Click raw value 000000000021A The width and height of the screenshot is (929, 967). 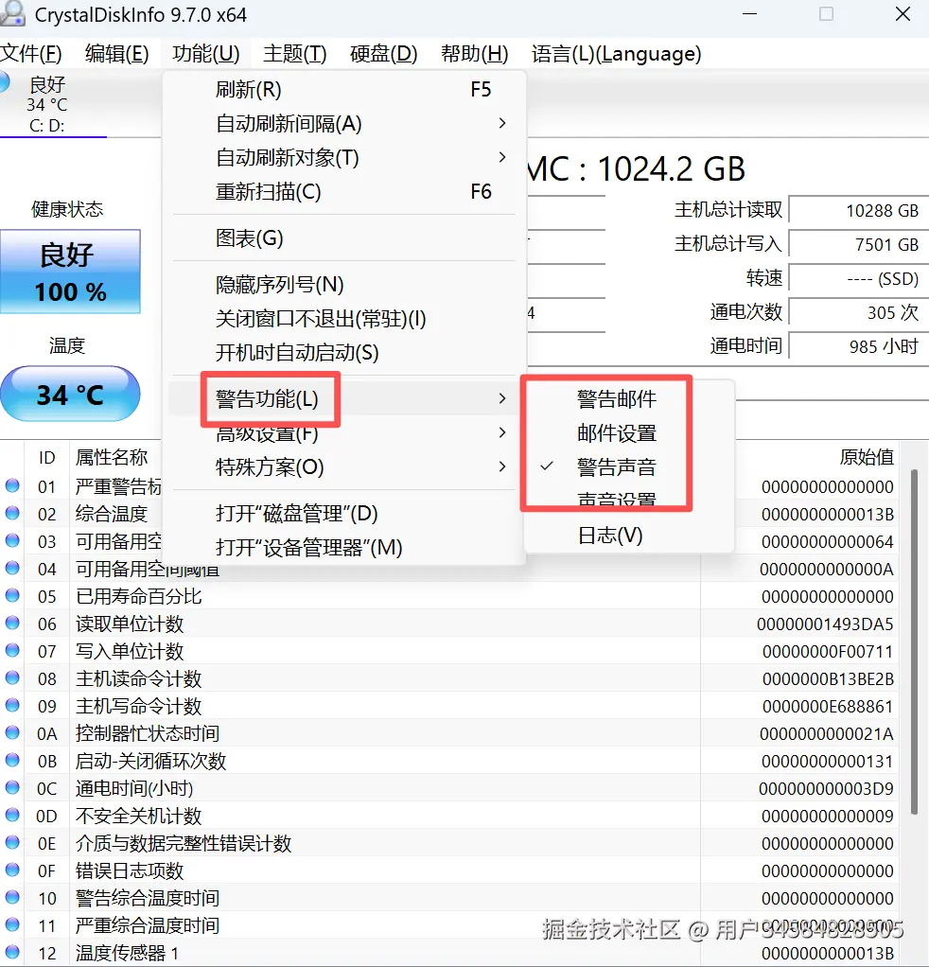tap(826, 734)
